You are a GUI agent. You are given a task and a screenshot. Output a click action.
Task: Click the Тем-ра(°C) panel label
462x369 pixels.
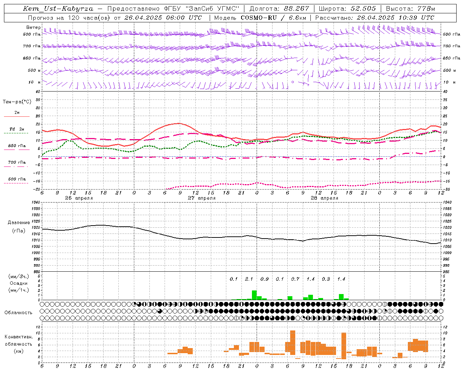coord(17,102)
